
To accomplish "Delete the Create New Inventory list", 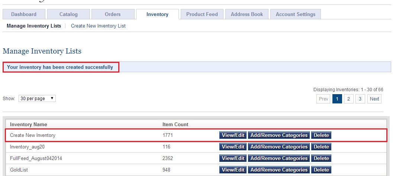I will pos(321,135).
